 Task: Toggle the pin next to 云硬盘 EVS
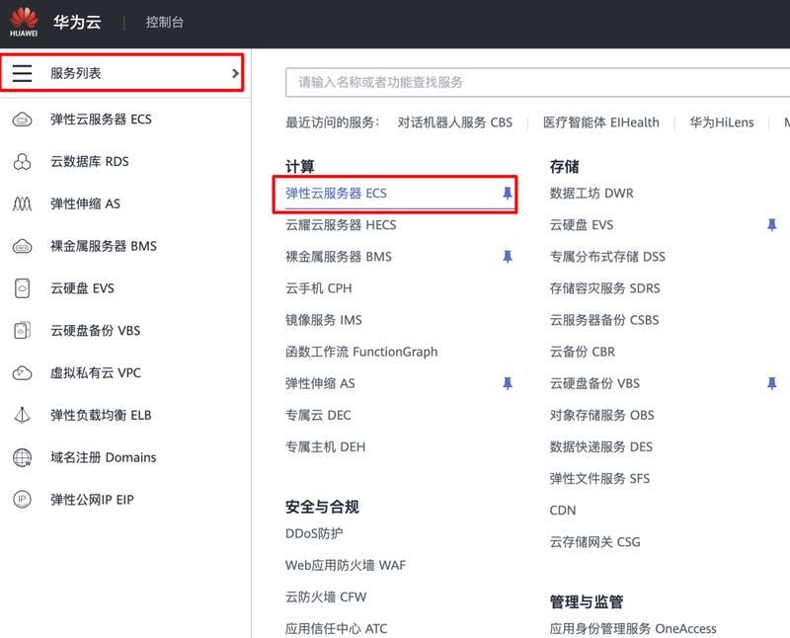tap(771, 225)
